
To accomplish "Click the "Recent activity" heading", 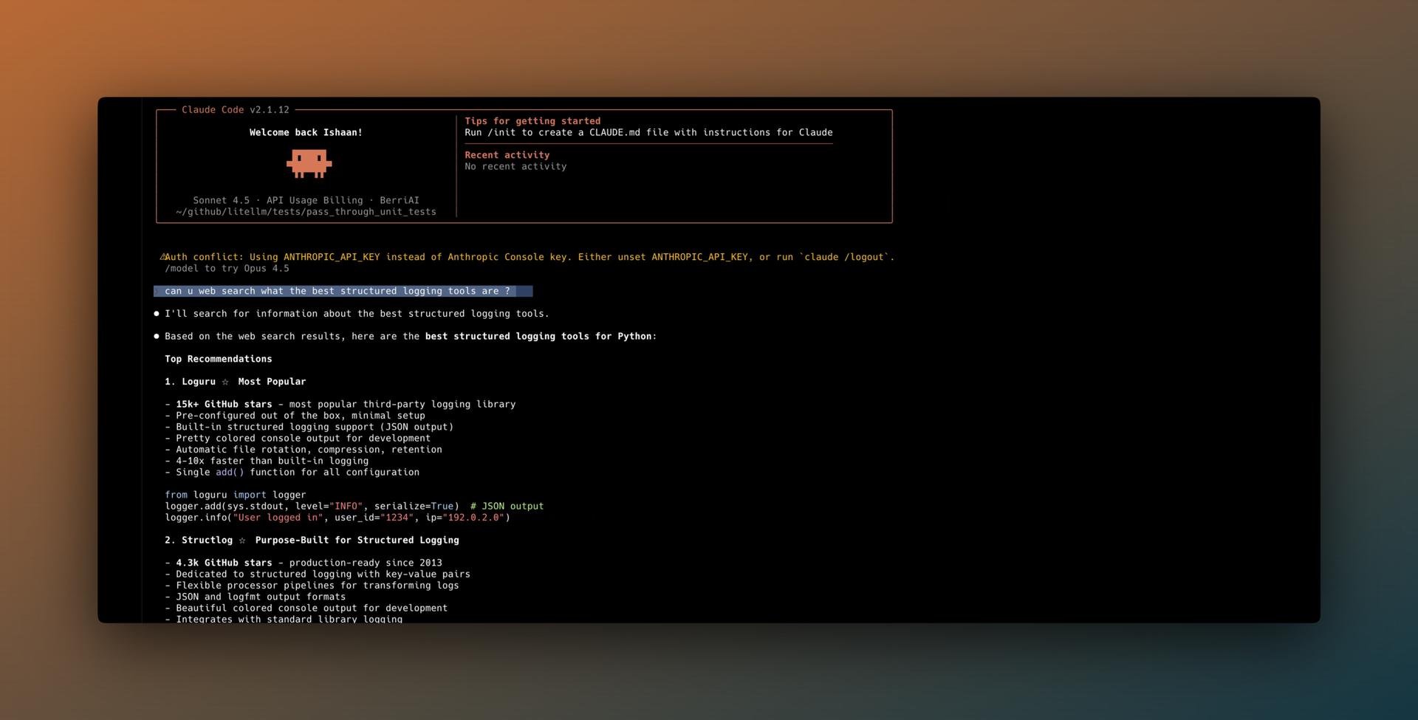I will click(x=507, y=155).
